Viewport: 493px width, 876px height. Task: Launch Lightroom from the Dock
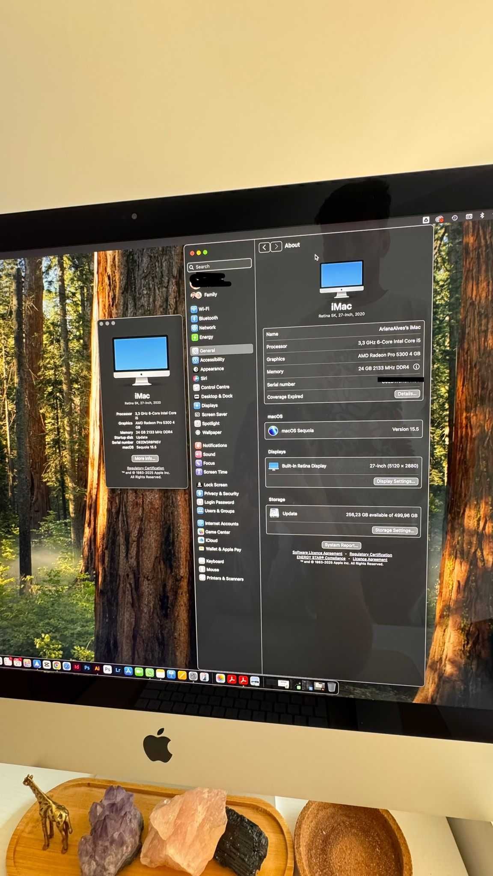click(118, 670)
